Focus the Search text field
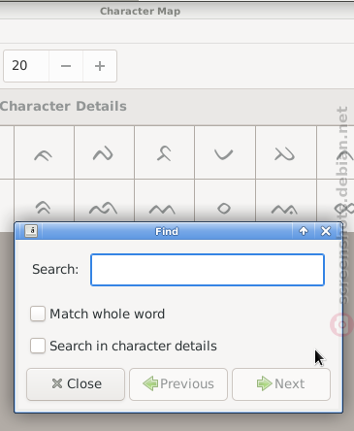354x431 pixels. pyautogui.click(x=208, y=270)
